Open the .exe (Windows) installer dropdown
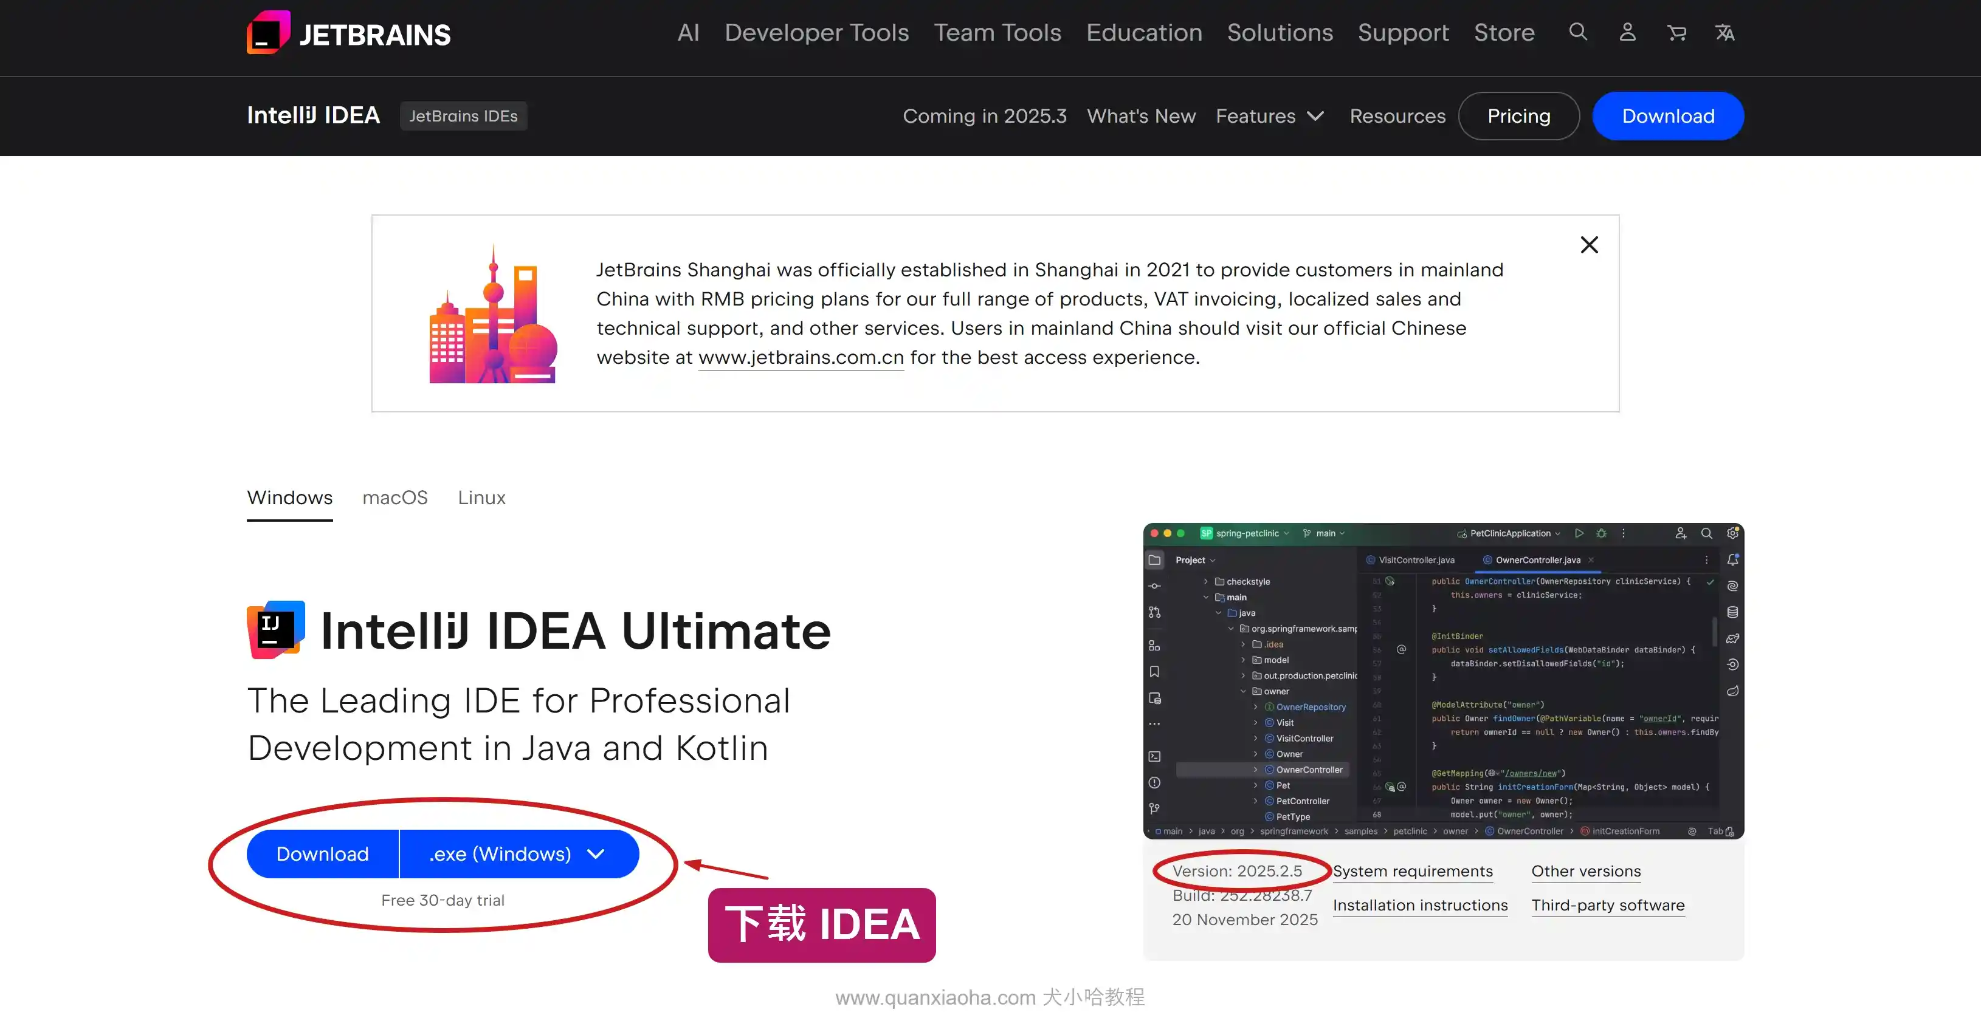The height and width of the screenshot is (1018, 1981). coord(519,855)
